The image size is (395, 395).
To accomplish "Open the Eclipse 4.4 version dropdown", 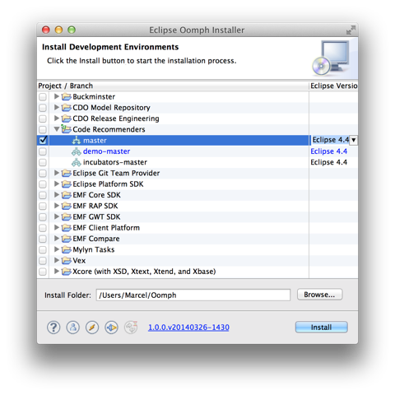I will point(354,140).
